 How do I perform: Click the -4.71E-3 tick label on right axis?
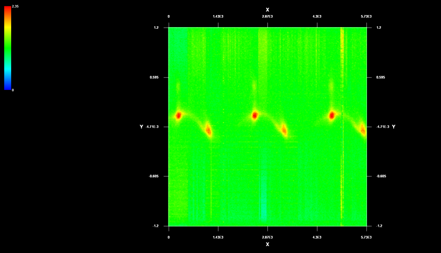383,127
